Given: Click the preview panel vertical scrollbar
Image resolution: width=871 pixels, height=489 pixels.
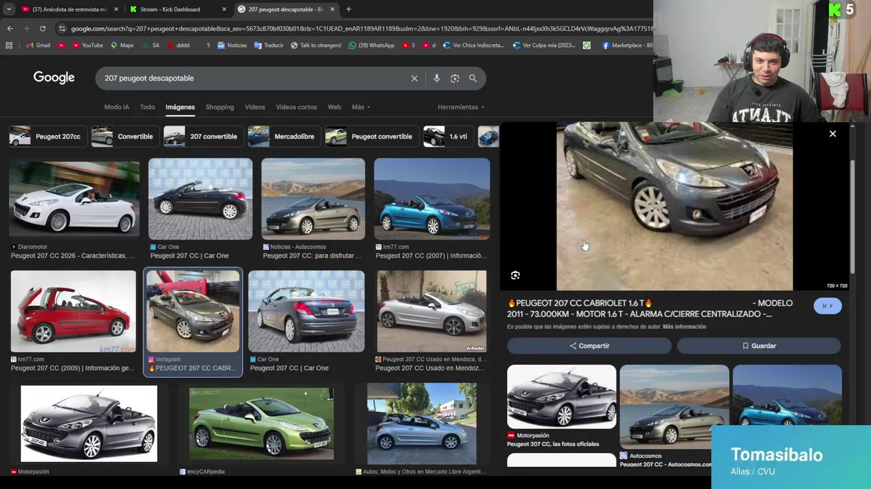Looking at the screenshot, I should tap(852, 217).
